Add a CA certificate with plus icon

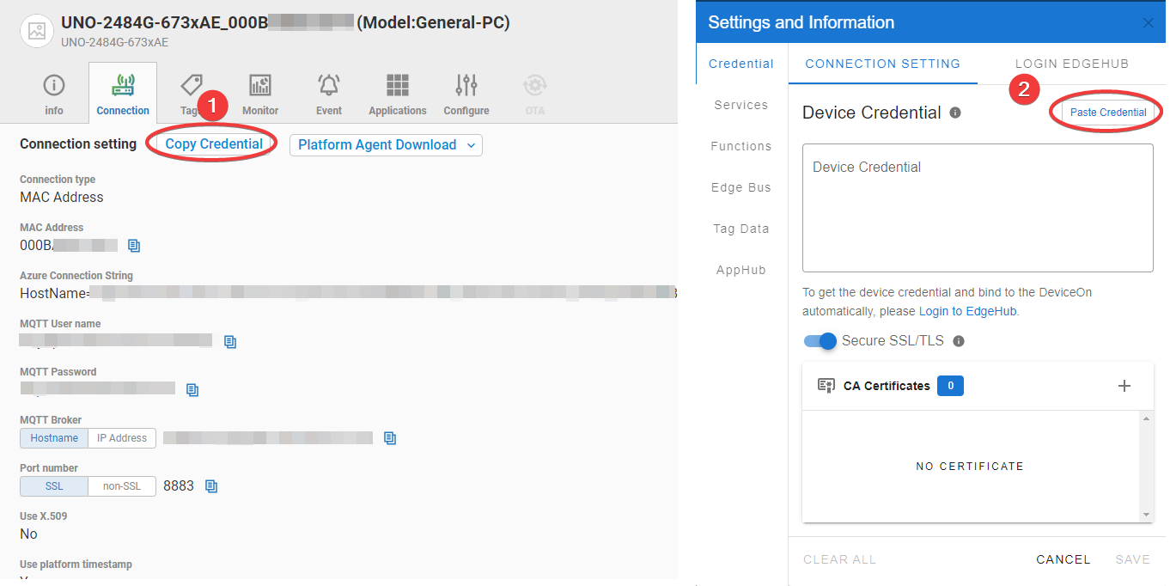(x=1124, y=386)
